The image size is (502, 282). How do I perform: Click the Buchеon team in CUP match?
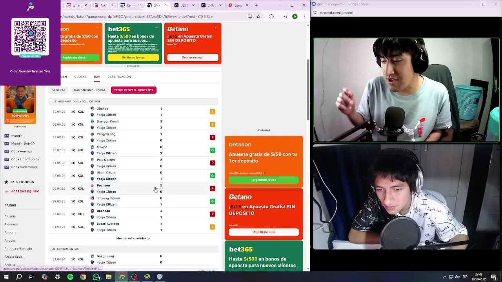coord(103,211)
